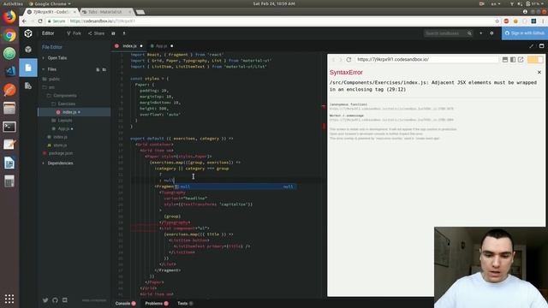This screenshot has height=308, width=548.
Task: Click the Chrome reload button
Action: coord(40,21)
